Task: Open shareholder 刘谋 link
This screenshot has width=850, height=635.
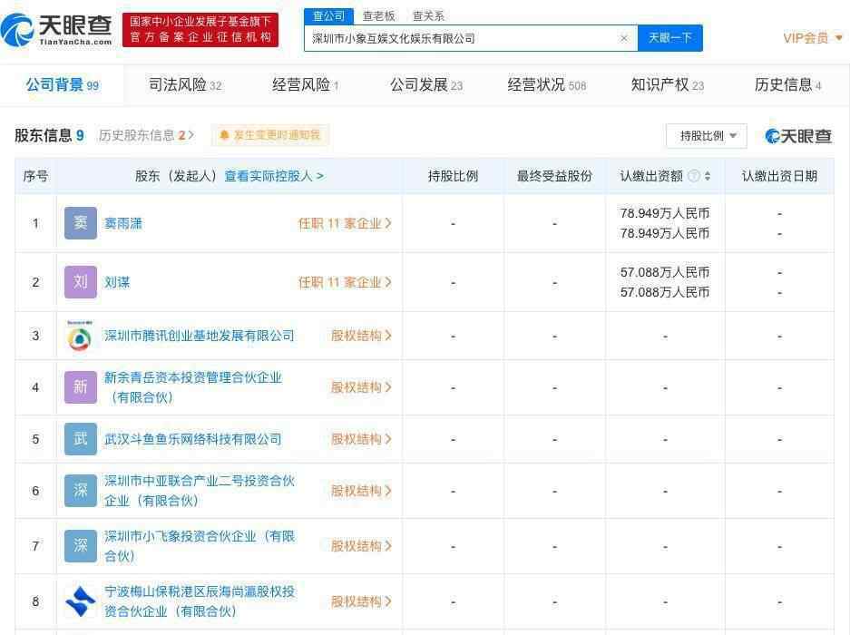Action: [117, 282]
